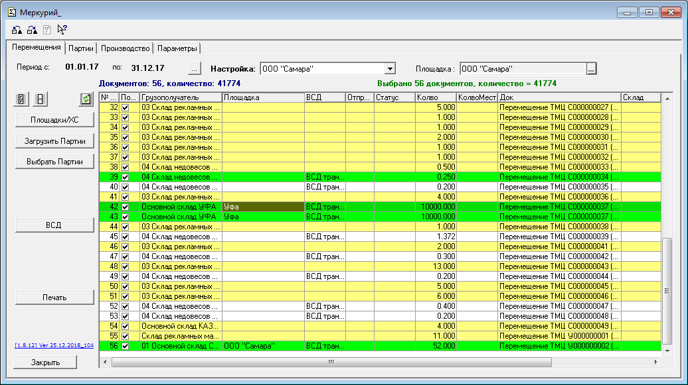Toggle the checkbox for row 47
This screenshot has width=688, height=385.
pos(125,256)
